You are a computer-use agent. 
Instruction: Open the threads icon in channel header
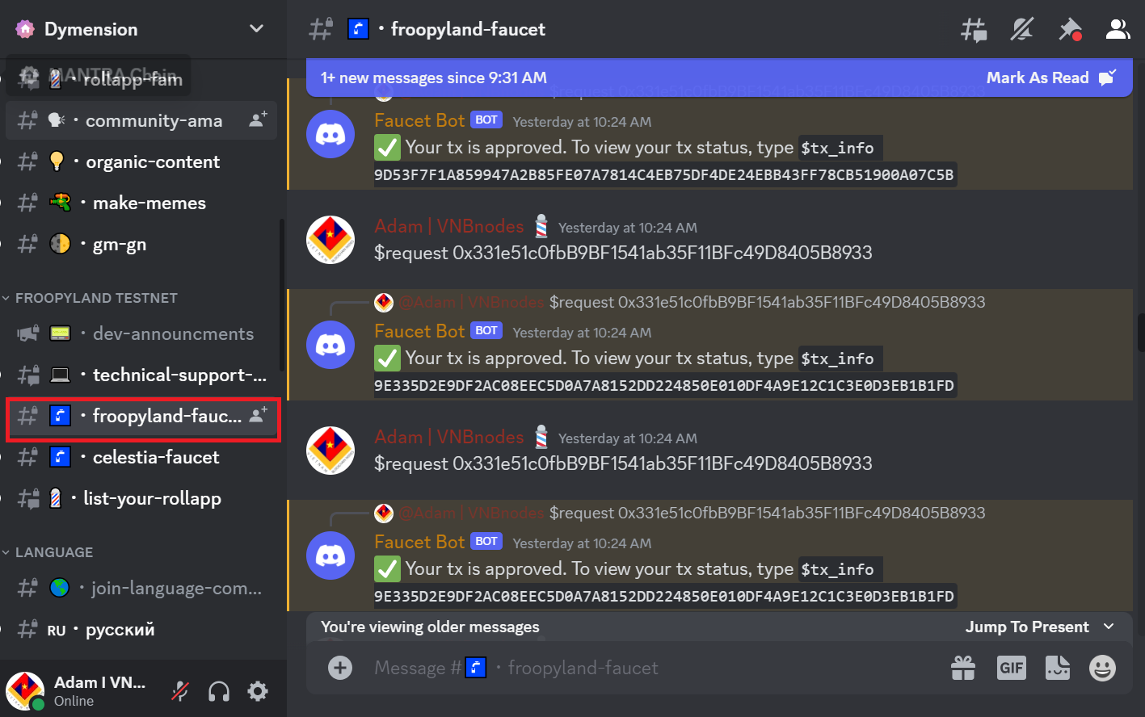[x=973, y=28]
